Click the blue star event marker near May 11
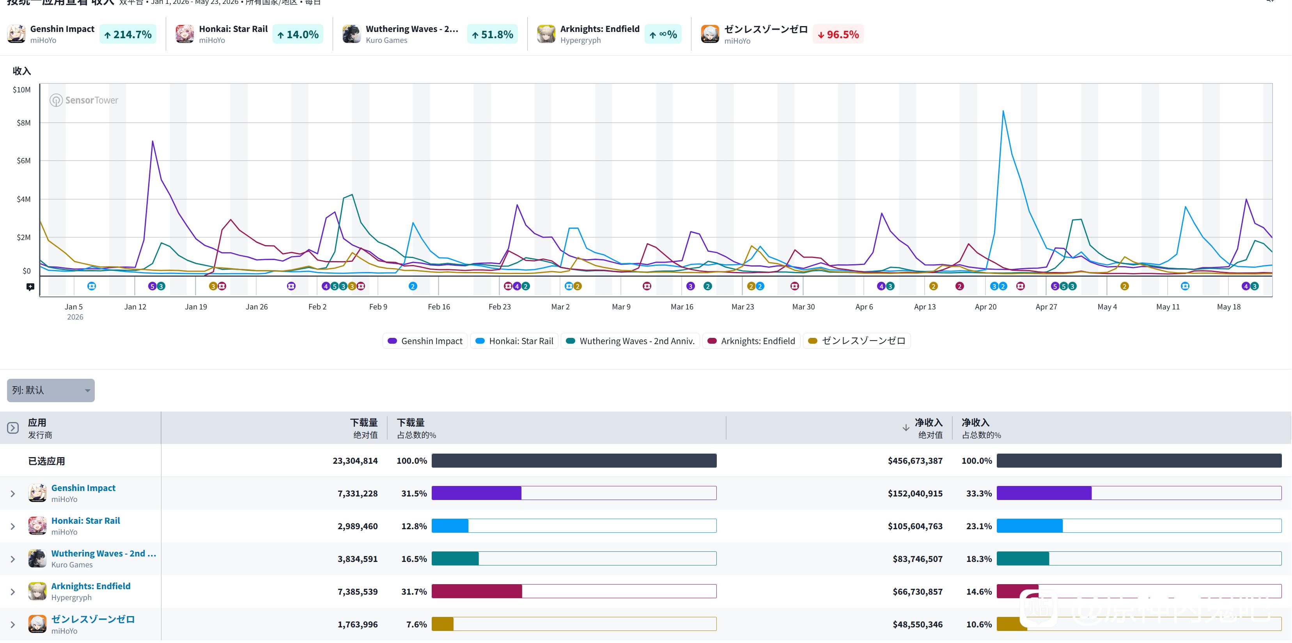 pos(1185,286)
